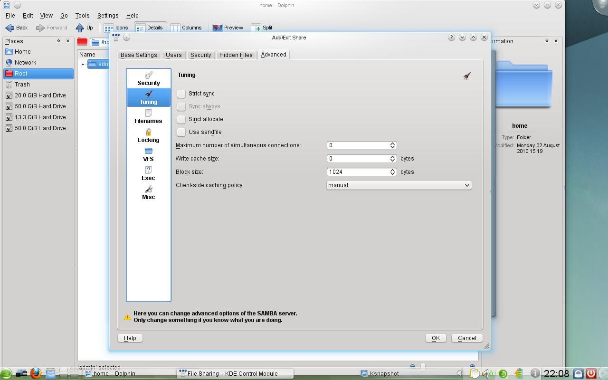608x380 pixels.
Task: Click the Cancel button
Action: (x=467, y=338)
